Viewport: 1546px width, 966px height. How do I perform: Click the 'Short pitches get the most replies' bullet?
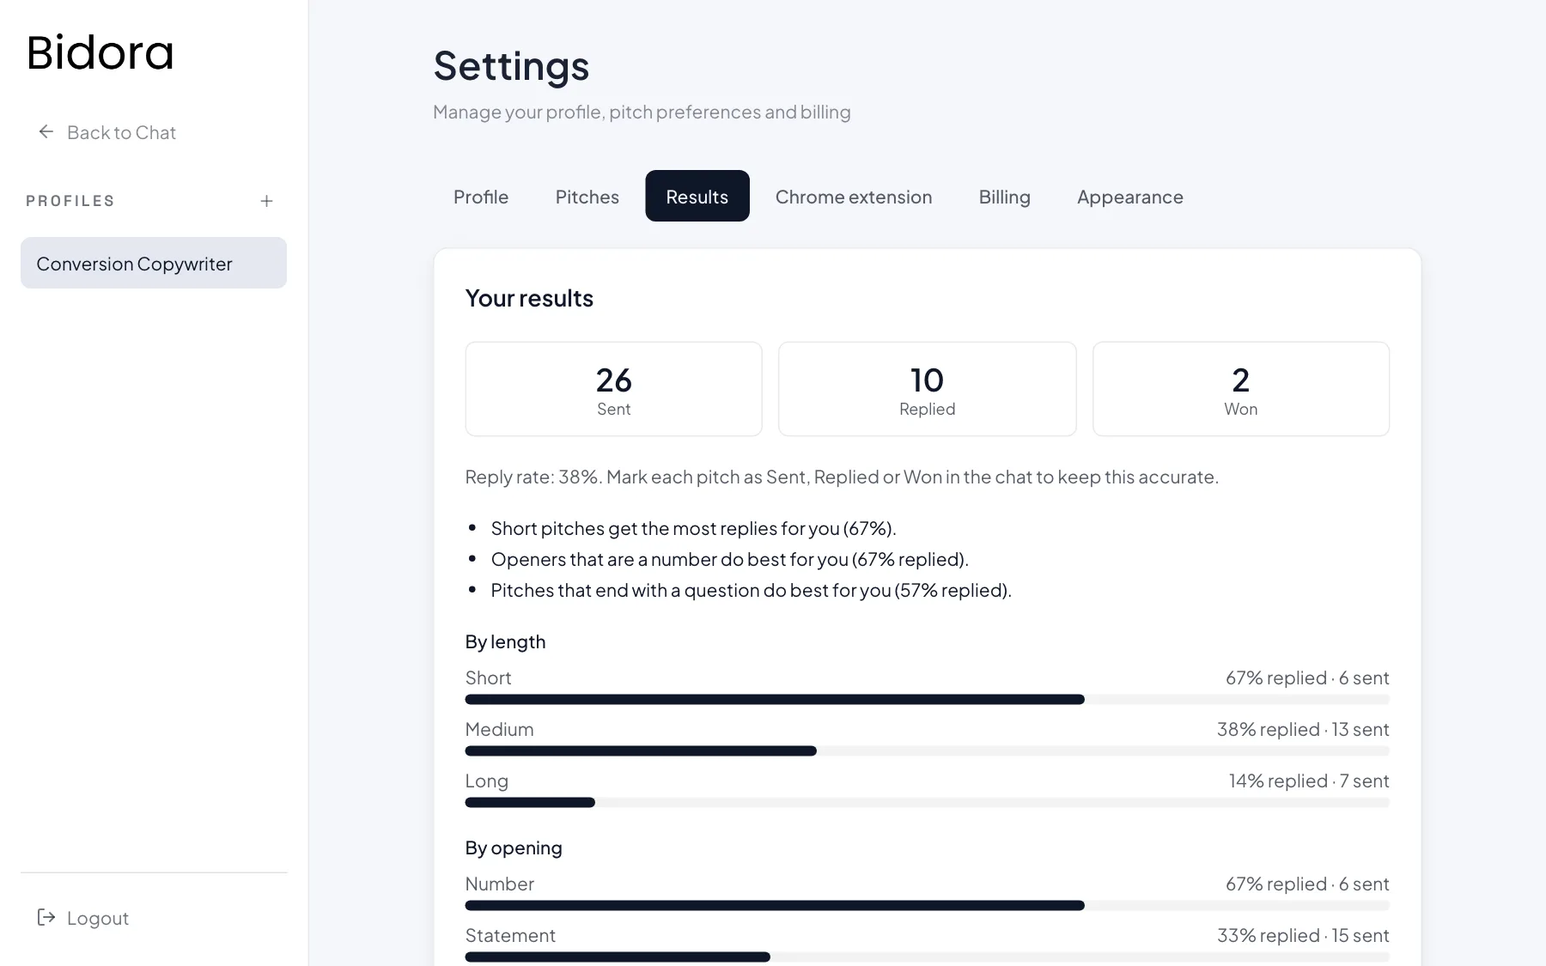pyautogui.click(x=693, y=528)
